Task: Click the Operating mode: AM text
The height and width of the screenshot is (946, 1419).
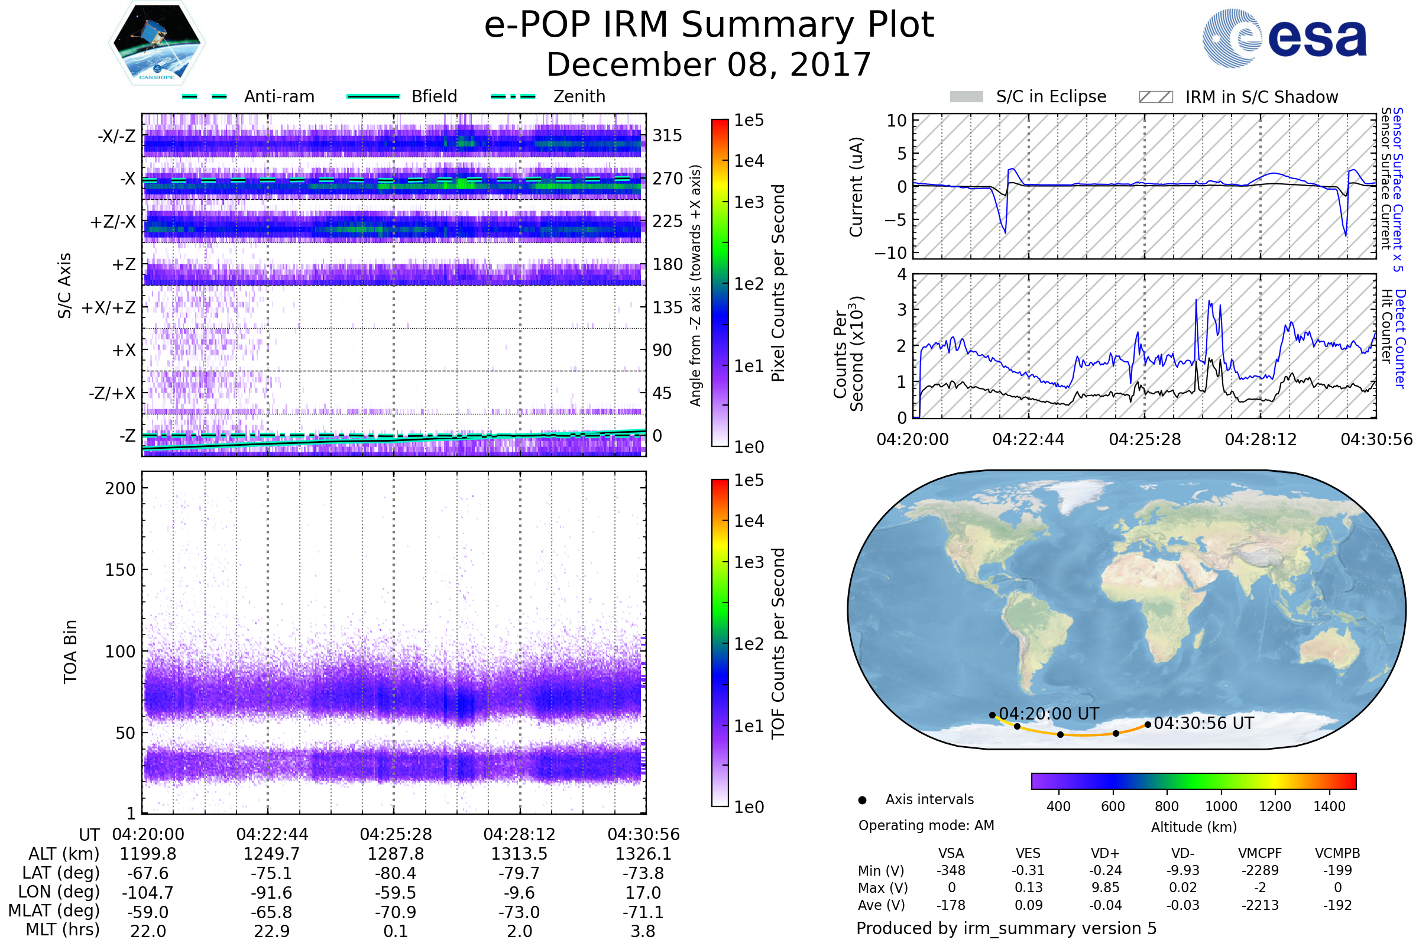Action: coord(926,825)
